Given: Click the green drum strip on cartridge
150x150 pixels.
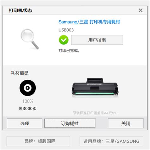Looking at the screenshot, I should point(95,94).
